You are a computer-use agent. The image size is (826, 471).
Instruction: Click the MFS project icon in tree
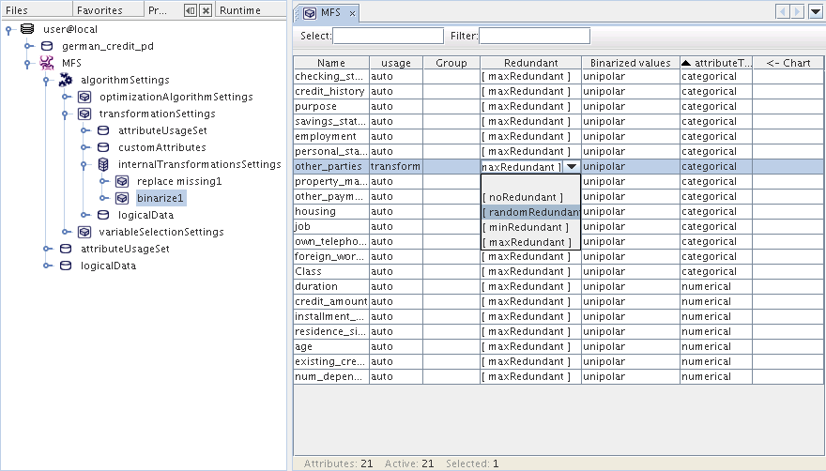click(x=46, y=63)
